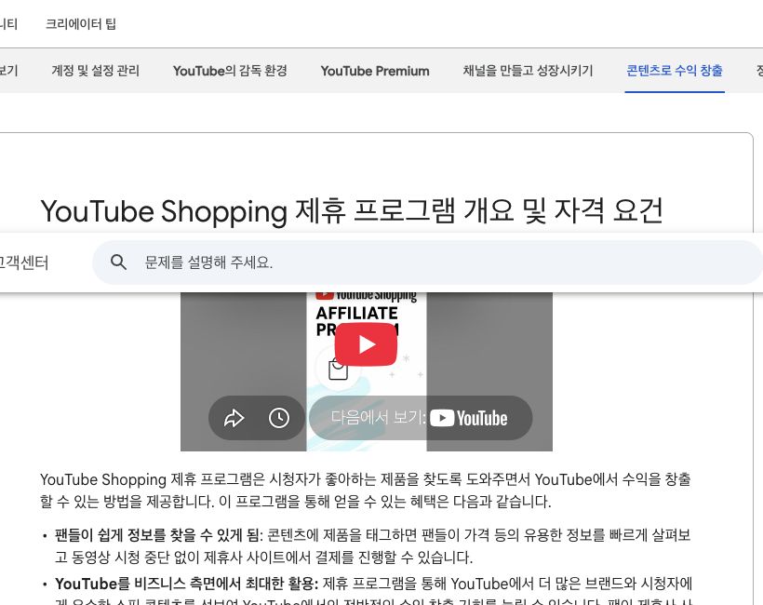Click the 문제를 설명해 주세요 search field
Viewport: 763px width, 605px height.
point(427,262)
